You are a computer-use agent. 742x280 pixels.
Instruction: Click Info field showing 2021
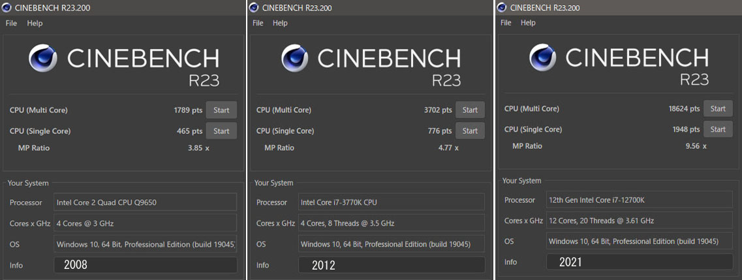point(640,262)
